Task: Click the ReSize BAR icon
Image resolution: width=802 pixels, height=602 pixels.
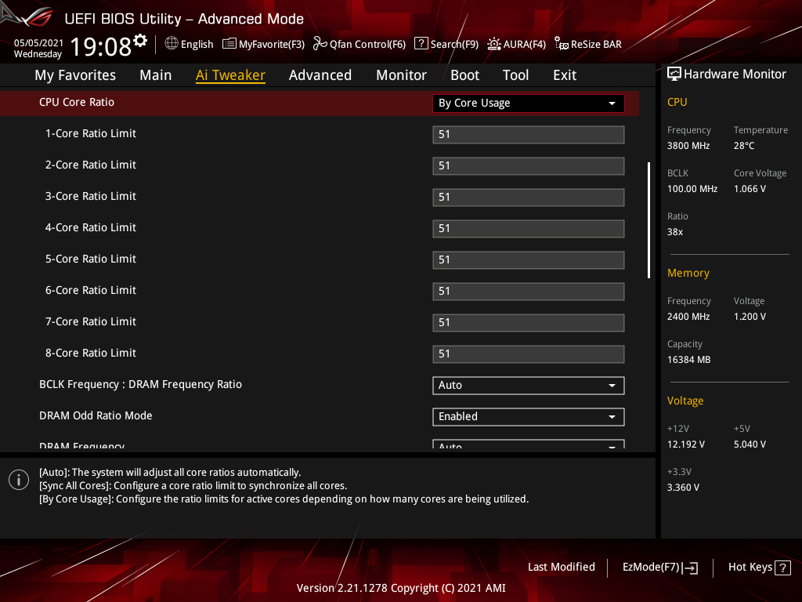Action: click(x=561, y=44)
